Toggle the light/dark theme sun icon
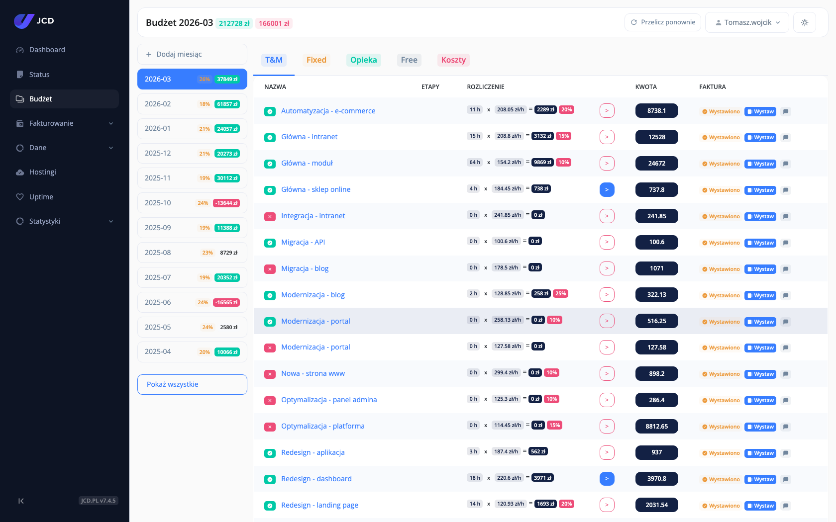Viewport: 836px width, 522px height. [805, 22]
